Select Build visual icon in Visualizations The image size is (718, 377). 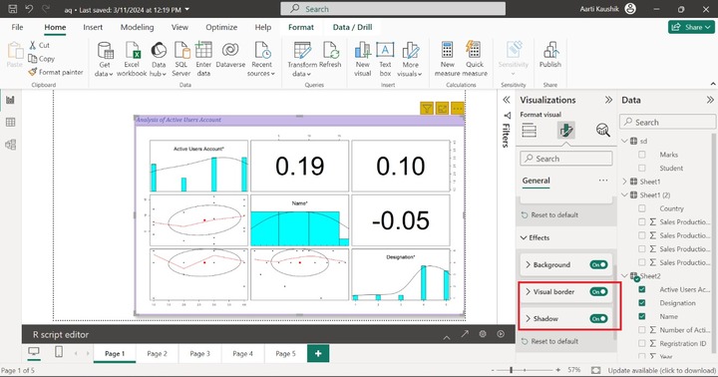(530, 131)
